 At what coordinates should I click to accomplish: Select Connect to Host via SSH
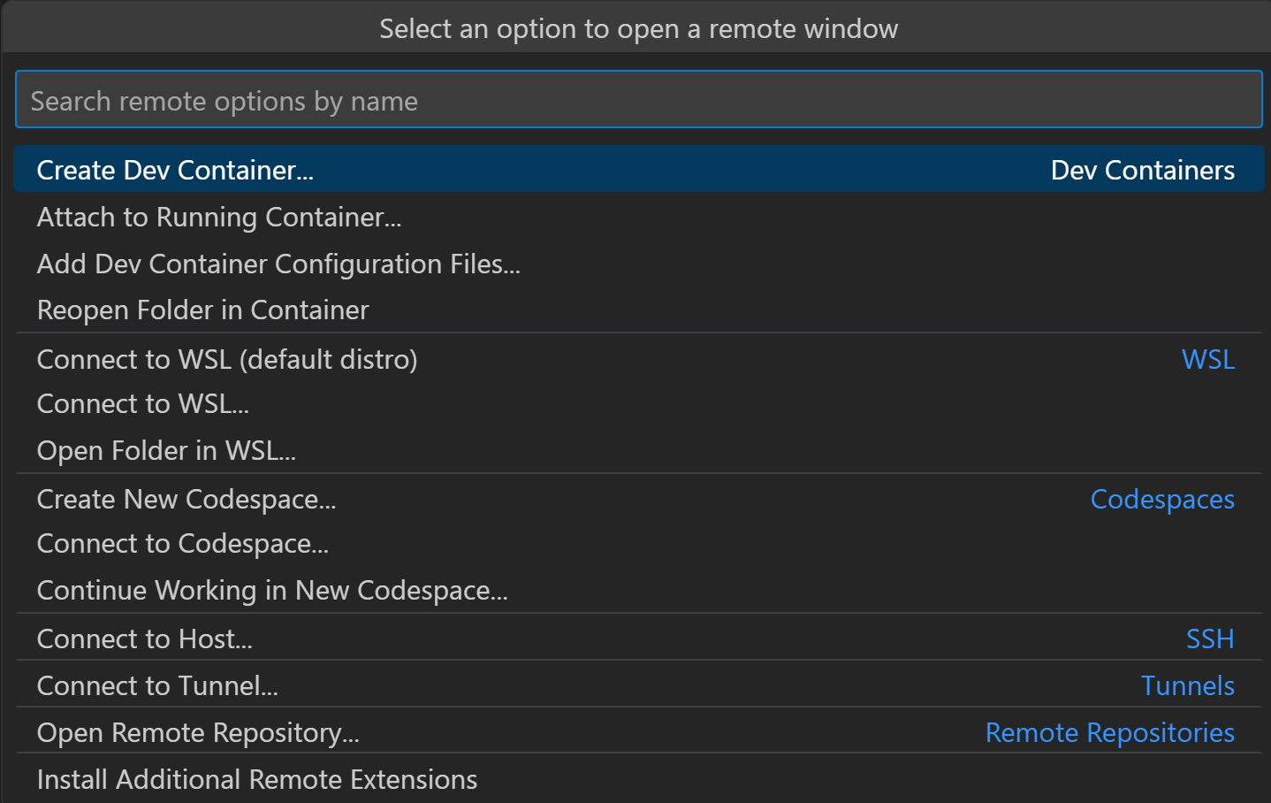coord(638,639)
